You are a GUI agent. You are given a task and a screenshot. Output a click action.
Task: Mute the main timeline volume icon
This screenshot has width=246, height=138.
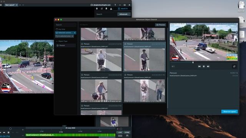[x=118, y=129]
